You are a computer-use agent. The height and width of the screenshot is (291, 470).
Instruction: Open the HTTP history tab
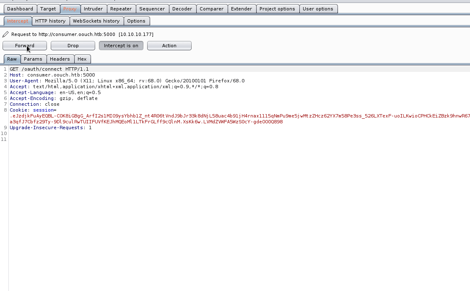[x=50, y=21]
